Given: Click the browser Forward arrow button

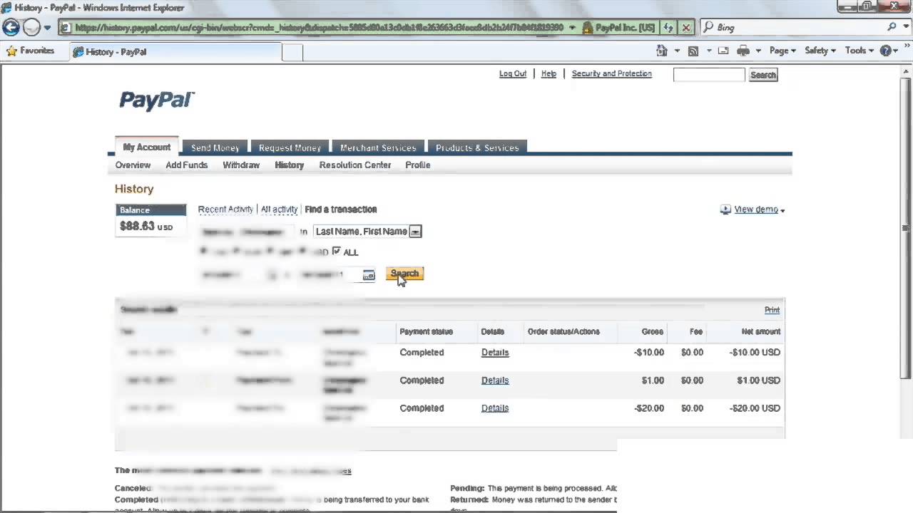Looking at the screenshot, I should (31, 27).
